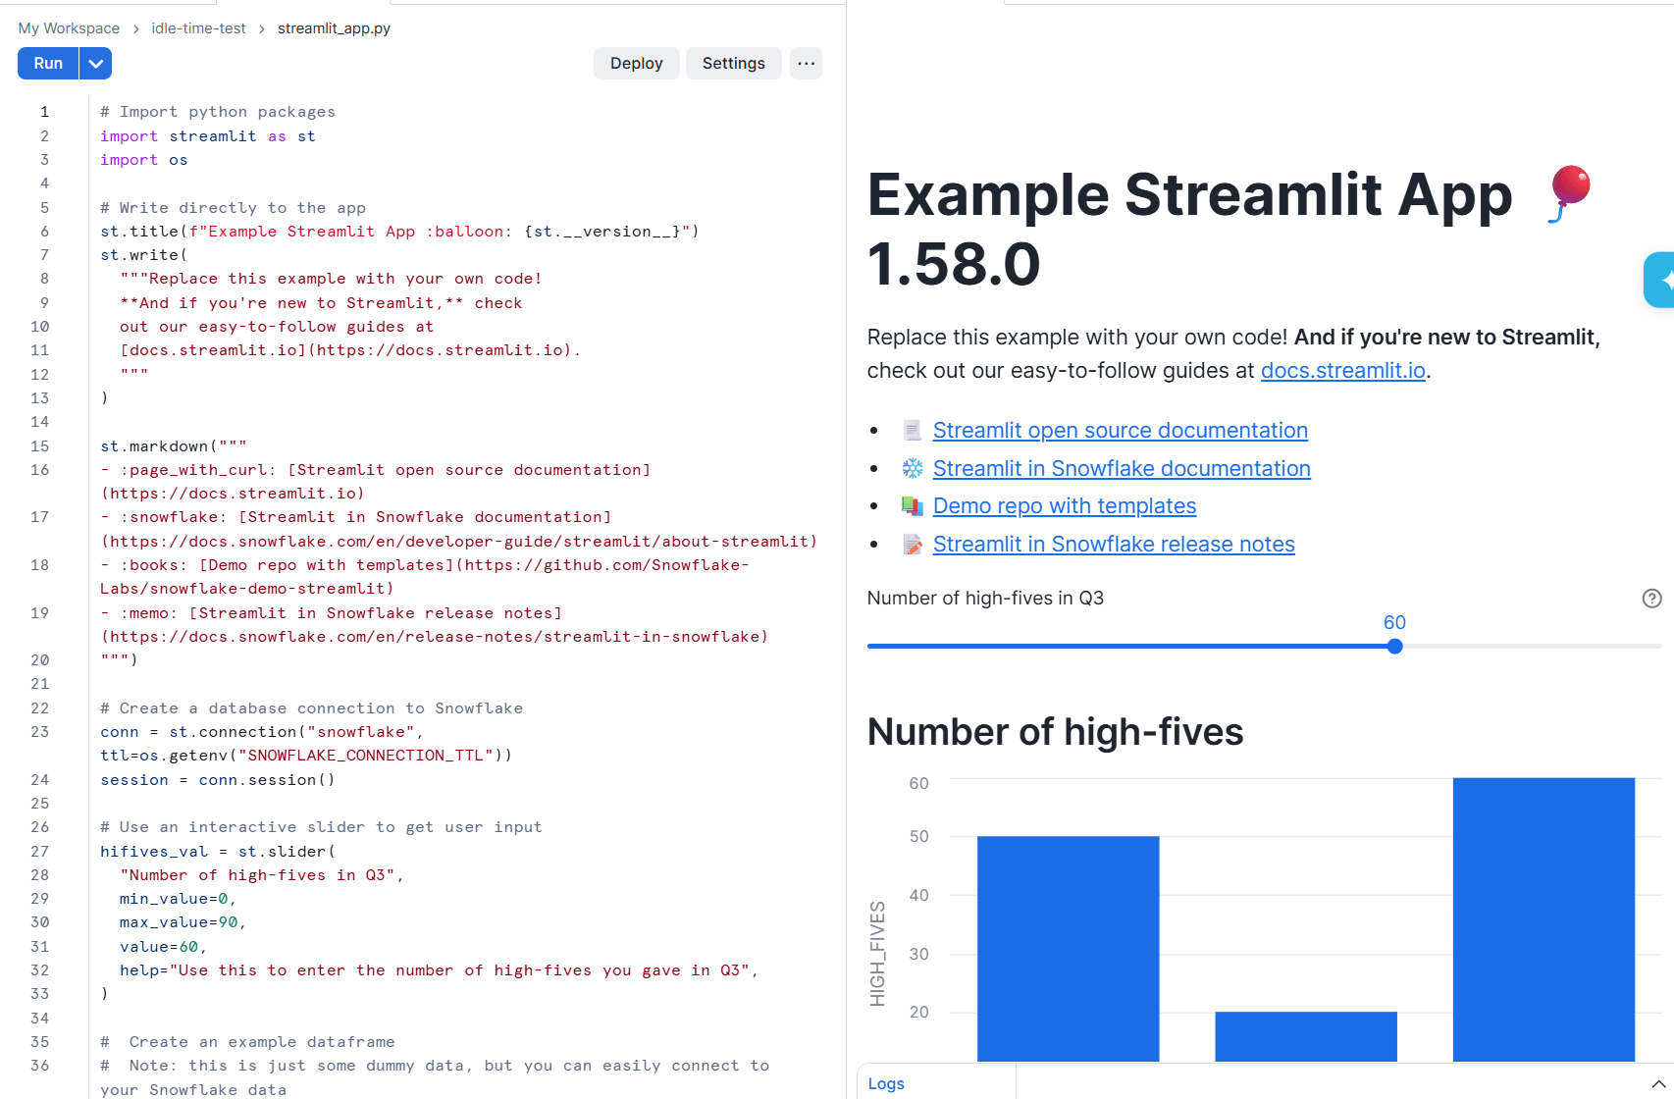Open the Settings button
The image size is (1674, 1099).
click(x=733, y=64)
